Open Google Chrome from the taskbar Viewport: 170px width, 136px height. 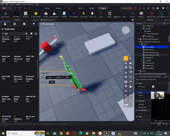click(x=61, y=133)
